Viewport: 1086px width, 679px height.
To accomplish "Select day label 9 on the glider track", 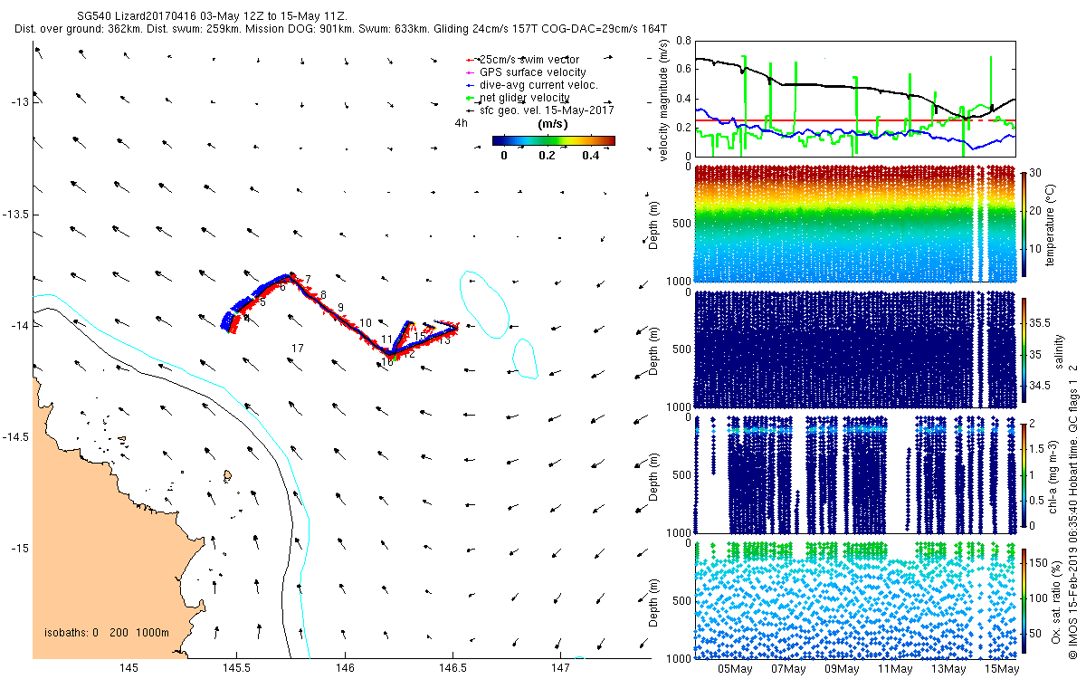I will click(340, 307).
